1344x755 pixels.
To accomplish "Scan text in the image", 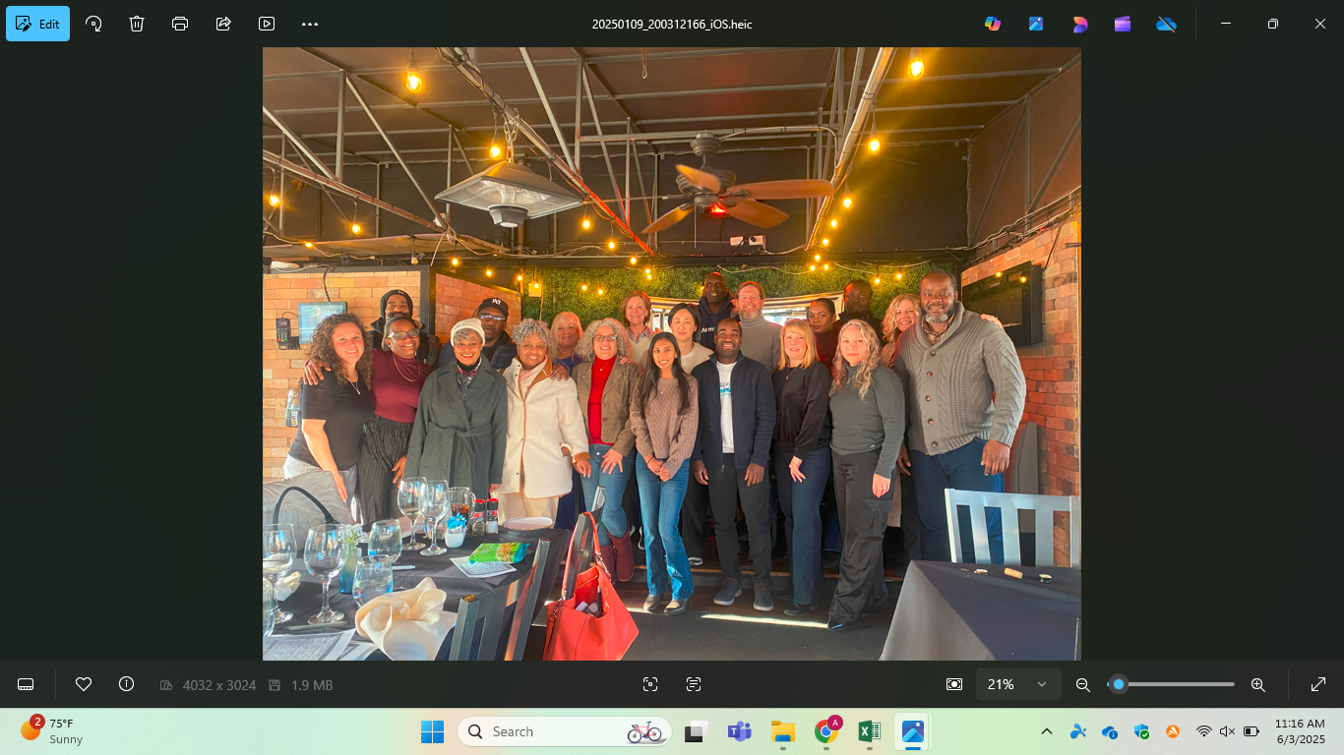I will 694,684.
